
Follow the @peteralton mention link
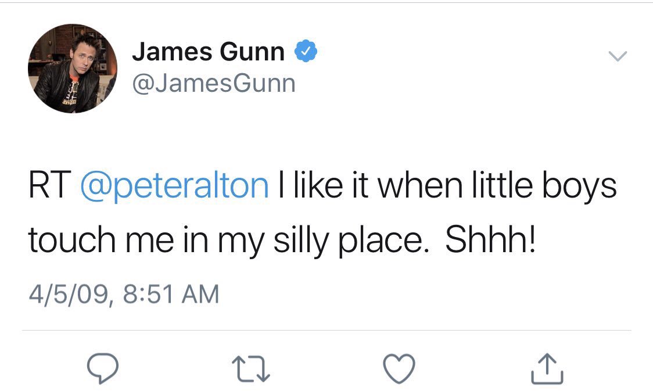click(173, 186)
